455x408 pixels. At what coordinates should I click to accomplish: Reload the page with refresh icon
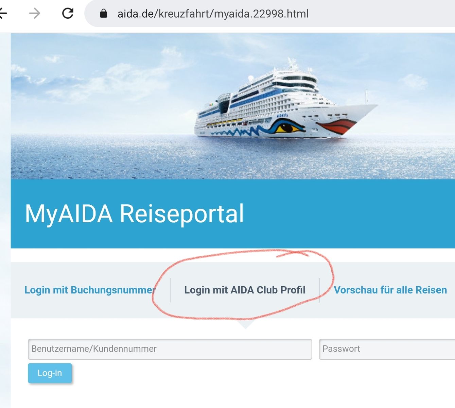68,14
